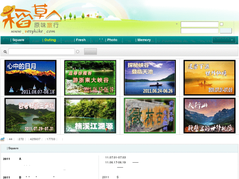Open the 11.06.17-06.19 post link
Image resolution: width=239 pixels, height=179 pixels.
pyautogui.click(x=115, y=162)
